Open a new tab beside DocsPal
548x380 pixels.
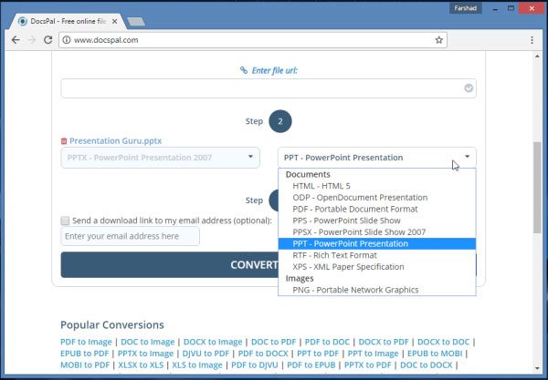click(x=136, y=22)
